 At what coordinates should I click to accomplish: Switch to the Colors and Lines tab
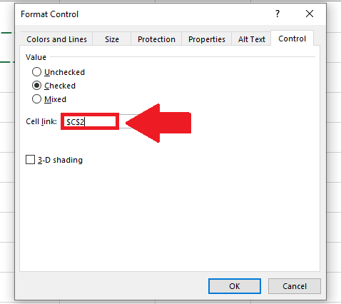click(x=56, y=39)
